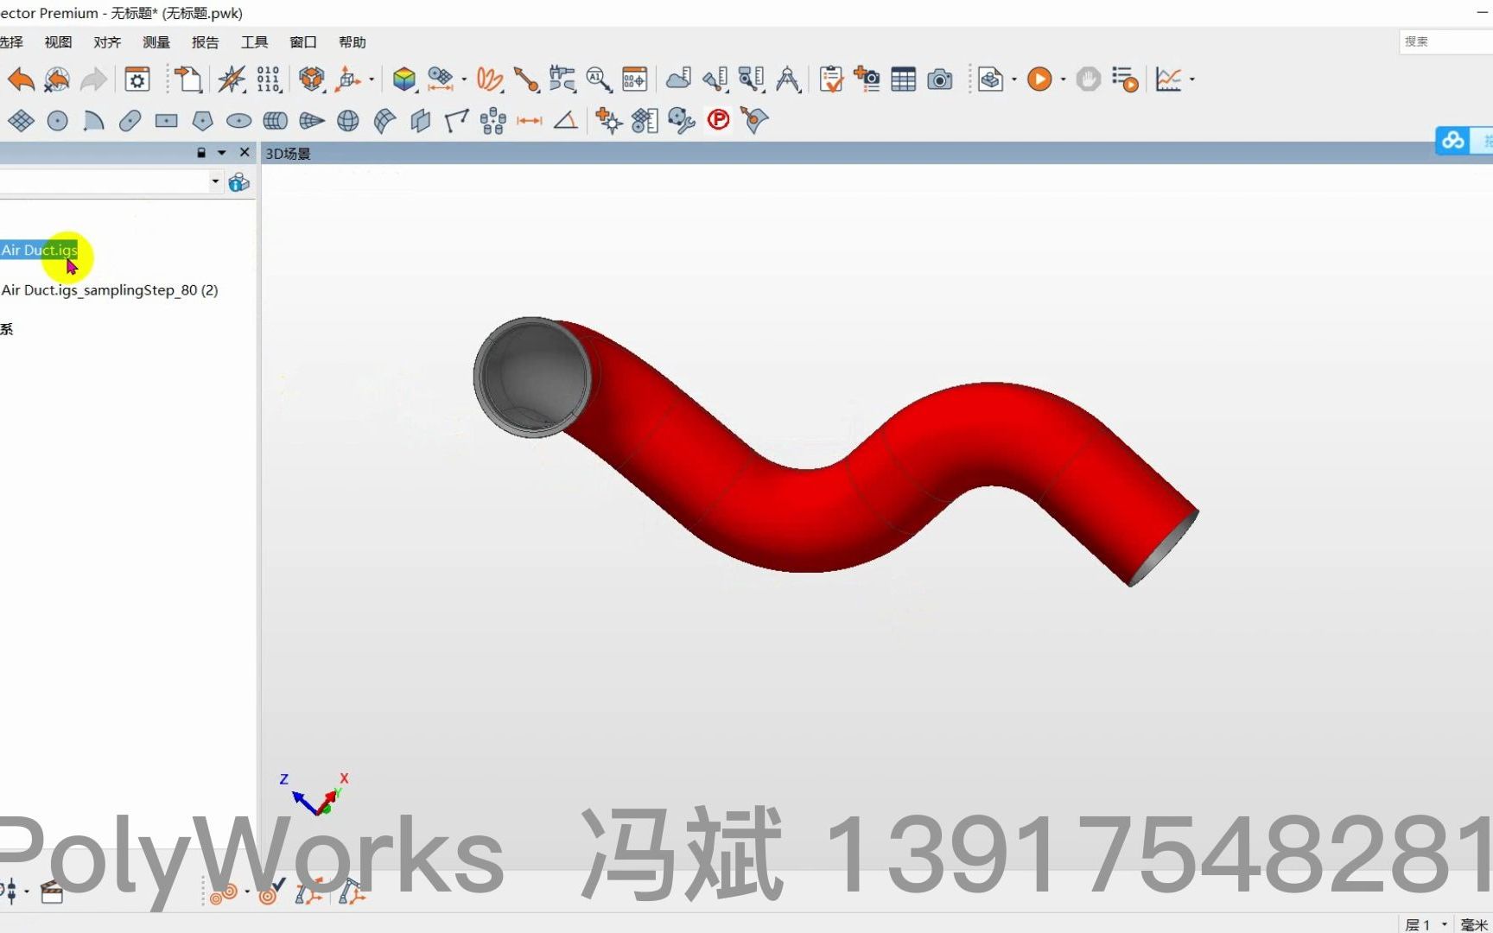This screenshot has width=1493, height=933.
Task: Create a slot feature icon
Action: click(x=130, y=121)
